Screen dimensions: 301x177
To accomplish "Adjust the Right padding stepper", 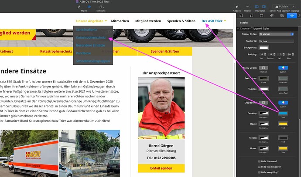I will 293,54.
